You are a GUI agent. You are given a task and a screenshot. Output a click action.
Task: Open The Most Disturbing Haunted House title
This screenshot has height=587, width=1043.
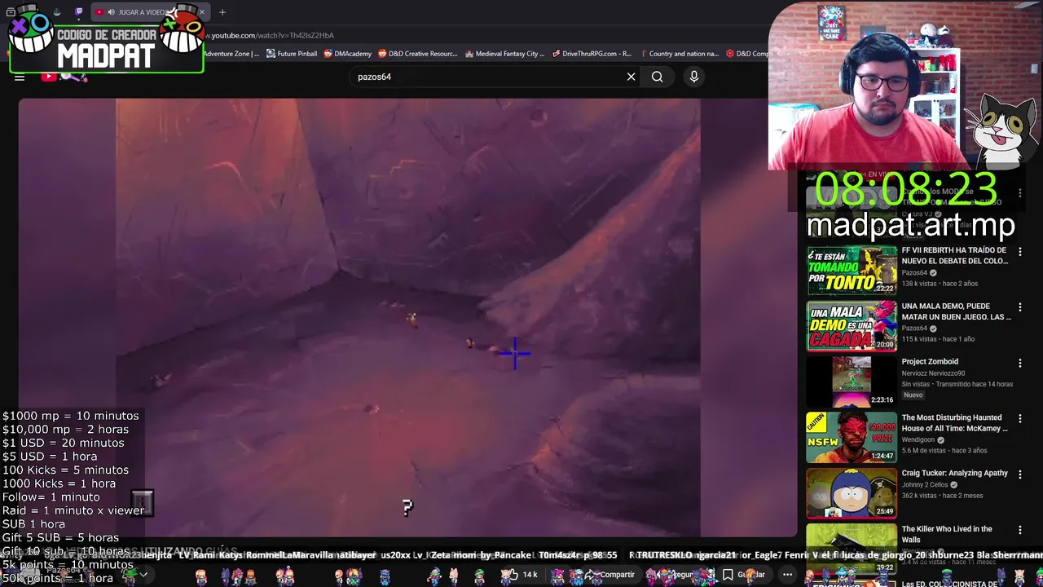tap(954, 423)
